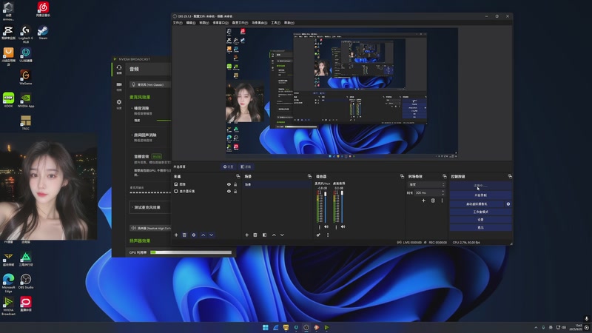Open NVIDIA Broadcast camera tab icon
Viewport: 592px width, 333px height.
[x=119, y=85]
